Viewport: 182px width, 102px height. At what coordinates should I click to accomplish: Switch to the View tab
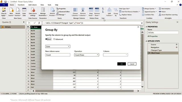point(42,5)
